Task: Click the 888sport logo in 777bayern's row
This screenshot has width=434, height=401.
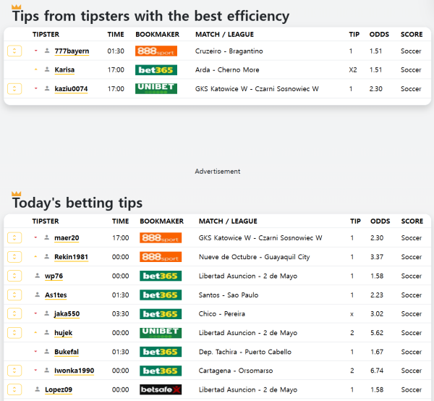Action: (156, 51)
